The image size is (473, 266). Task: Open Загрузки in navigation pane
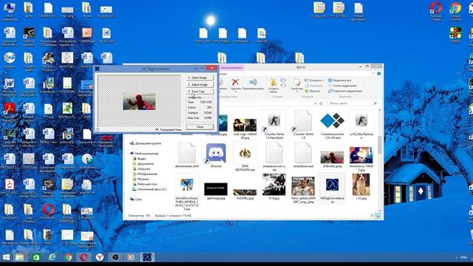click(x=142, y=168)
